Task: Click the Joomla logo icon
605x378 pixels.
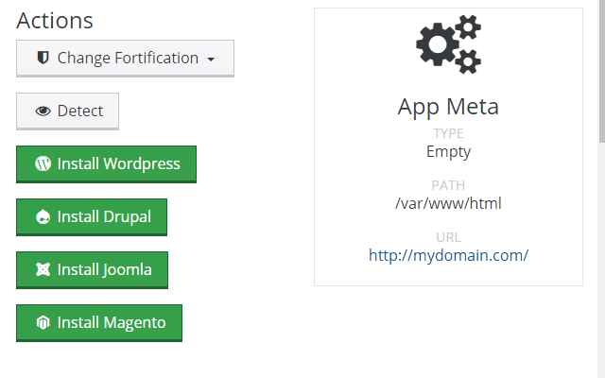Action: [43, 270]
